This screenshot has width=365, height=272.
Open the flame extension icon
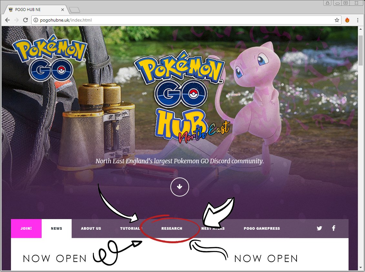[347, 20]
